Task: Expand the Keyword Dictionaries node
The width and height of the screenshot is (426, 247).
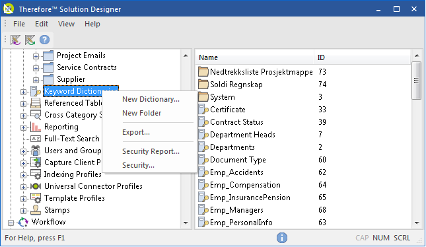Action: point(23,92)
